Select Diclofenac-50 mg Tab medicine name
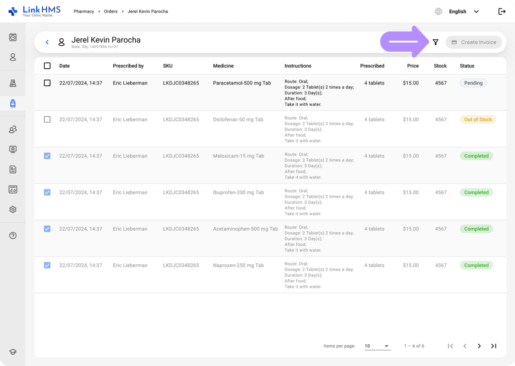The height and width of the screenshot is (366, 515). point(238,120)
